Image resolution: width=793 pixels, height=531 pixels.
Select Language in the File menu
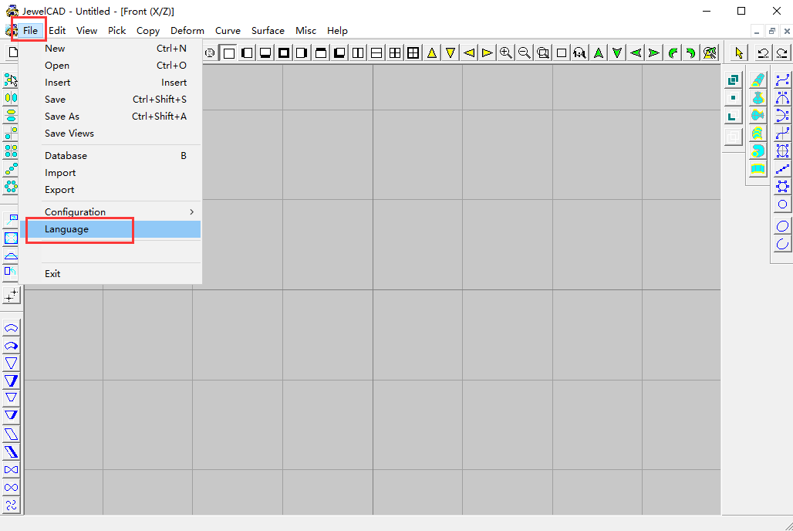tap(66, 229)
